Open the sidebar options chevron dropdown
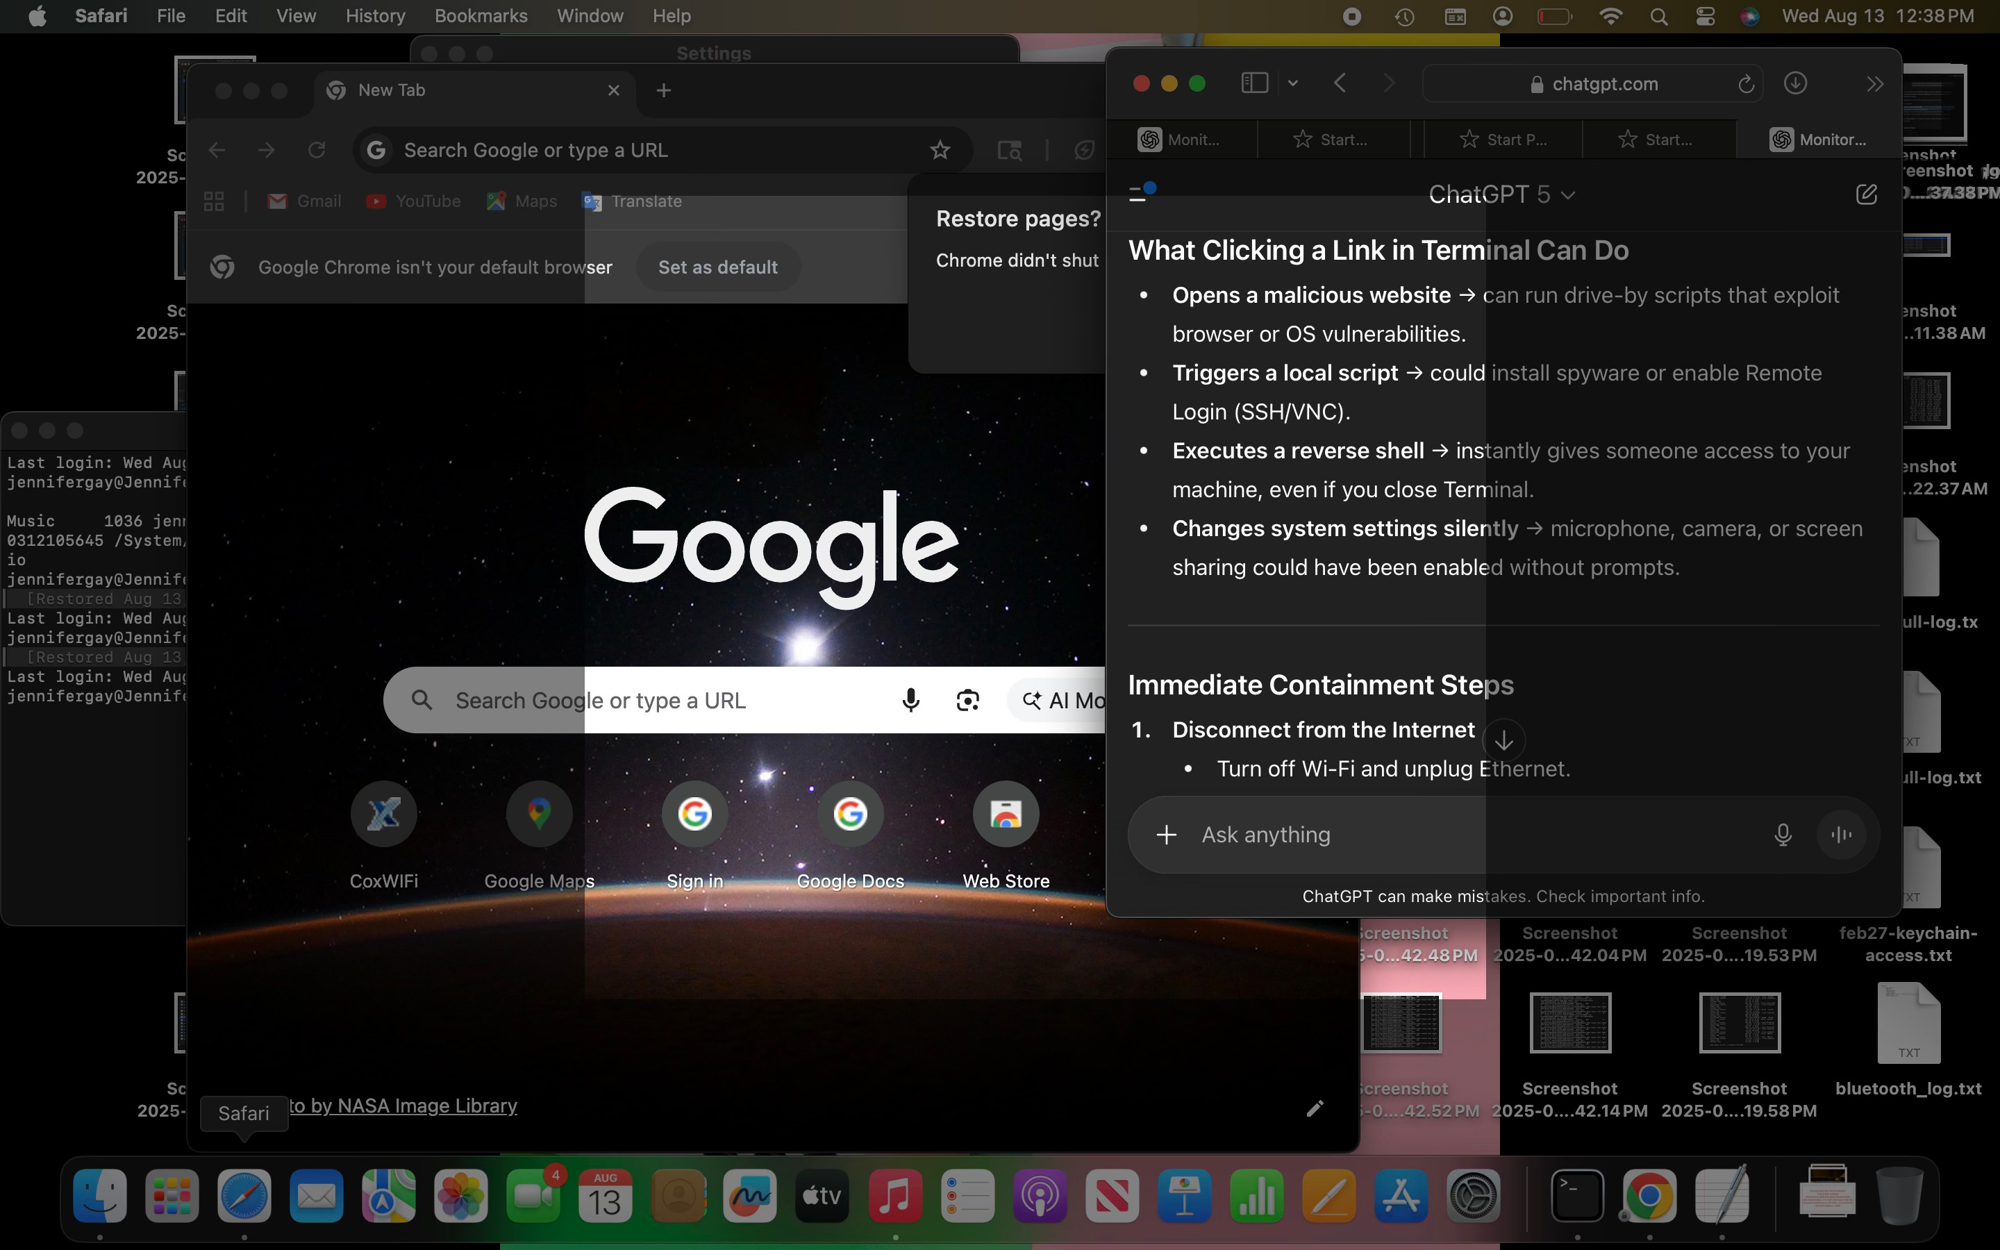 click(1293, 83)
